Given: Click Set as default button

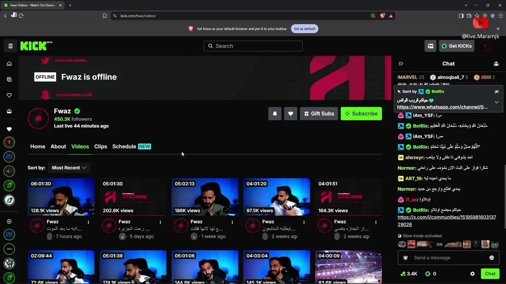Looking at the screenshot, I should point(304,29).
